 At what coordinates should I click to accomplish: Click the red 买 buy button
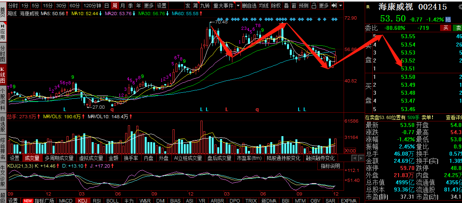click(x=446, y=28)
